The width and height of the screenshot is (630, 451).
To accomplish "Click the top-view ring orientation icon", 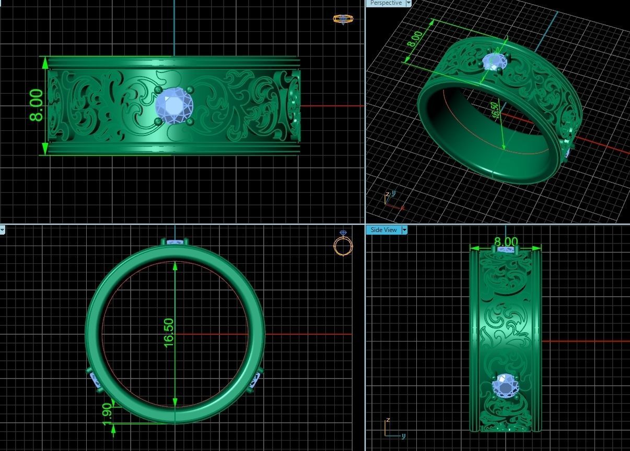I will pos(343,19).
